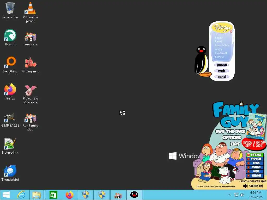Open Options in the Family Guy app
Image resolution: width=267 pixels, height=200 pixels.
(232, 137)
